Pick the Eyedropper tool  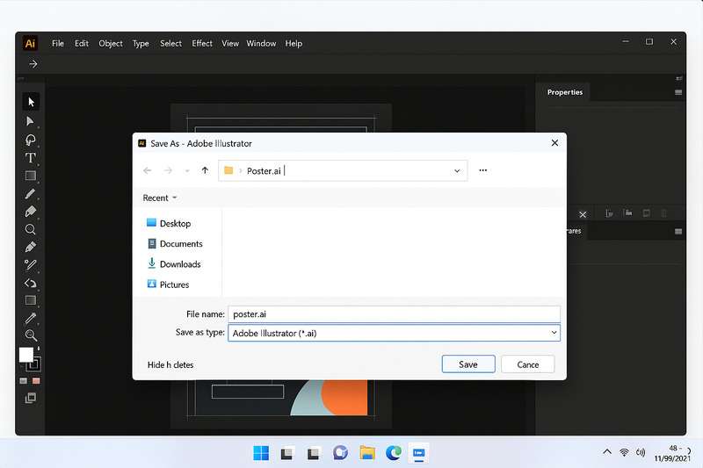tap(30, 319)
